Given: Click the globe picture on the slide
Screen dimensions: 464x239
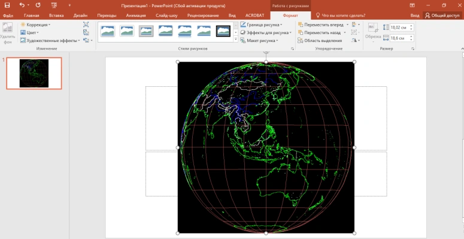Looking at the screenshot, I should [x=266, y=147].
